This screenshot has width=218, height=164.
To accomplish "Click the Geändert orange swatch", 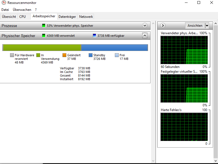I will [64, 55].
